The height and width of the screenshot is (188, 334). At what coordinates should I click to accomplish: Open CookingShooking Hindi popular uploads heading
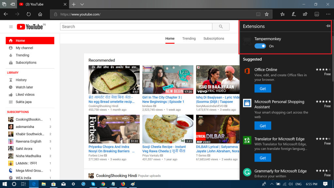[116, 176]
